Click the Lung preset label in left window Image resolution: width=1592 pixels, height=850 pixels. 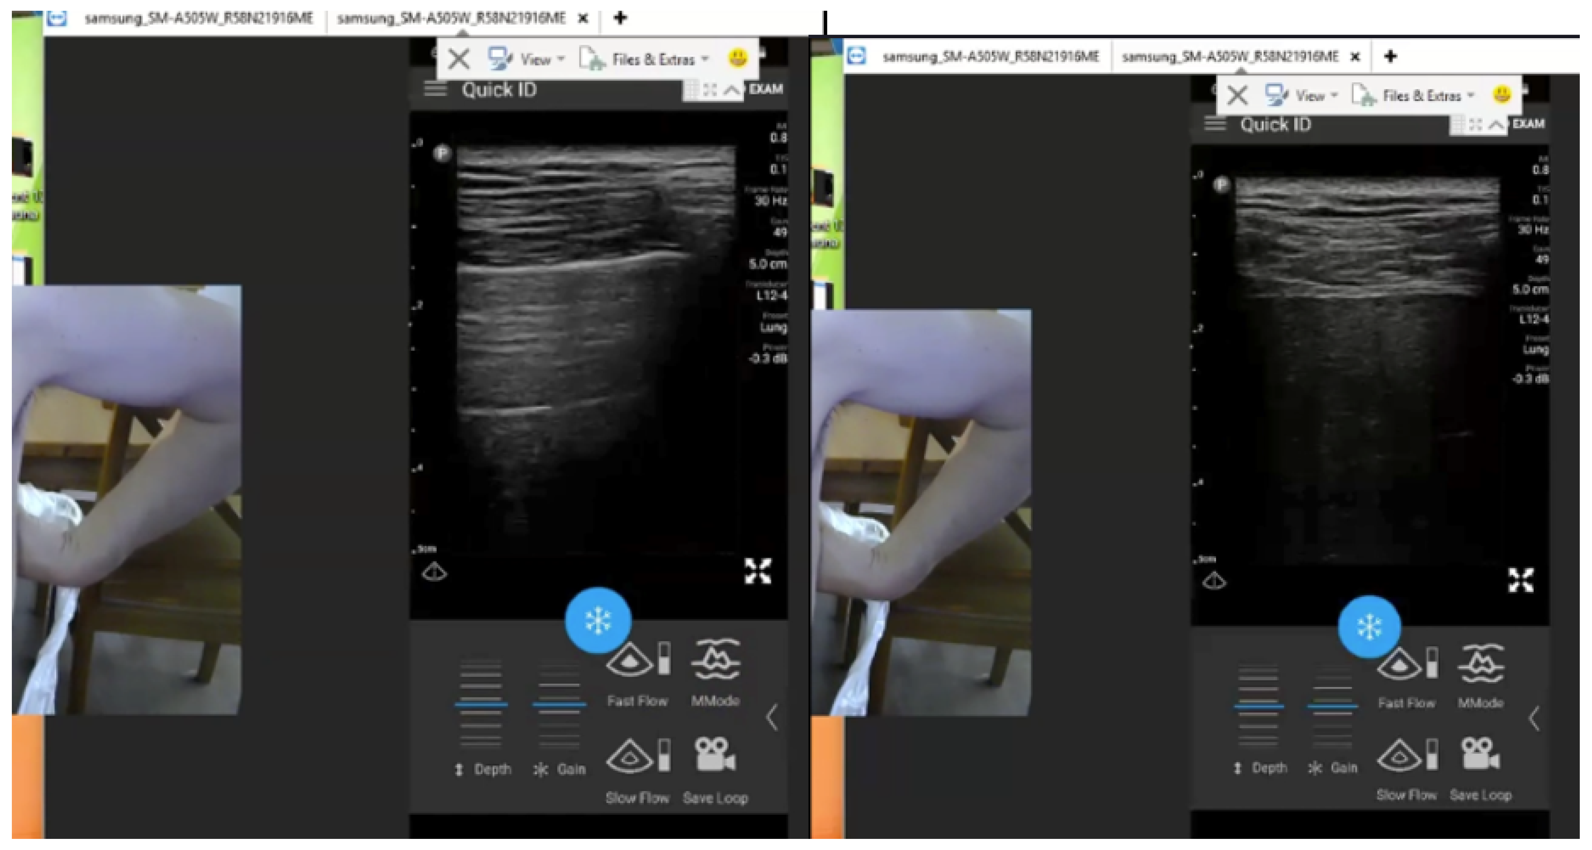coord(773,327)
